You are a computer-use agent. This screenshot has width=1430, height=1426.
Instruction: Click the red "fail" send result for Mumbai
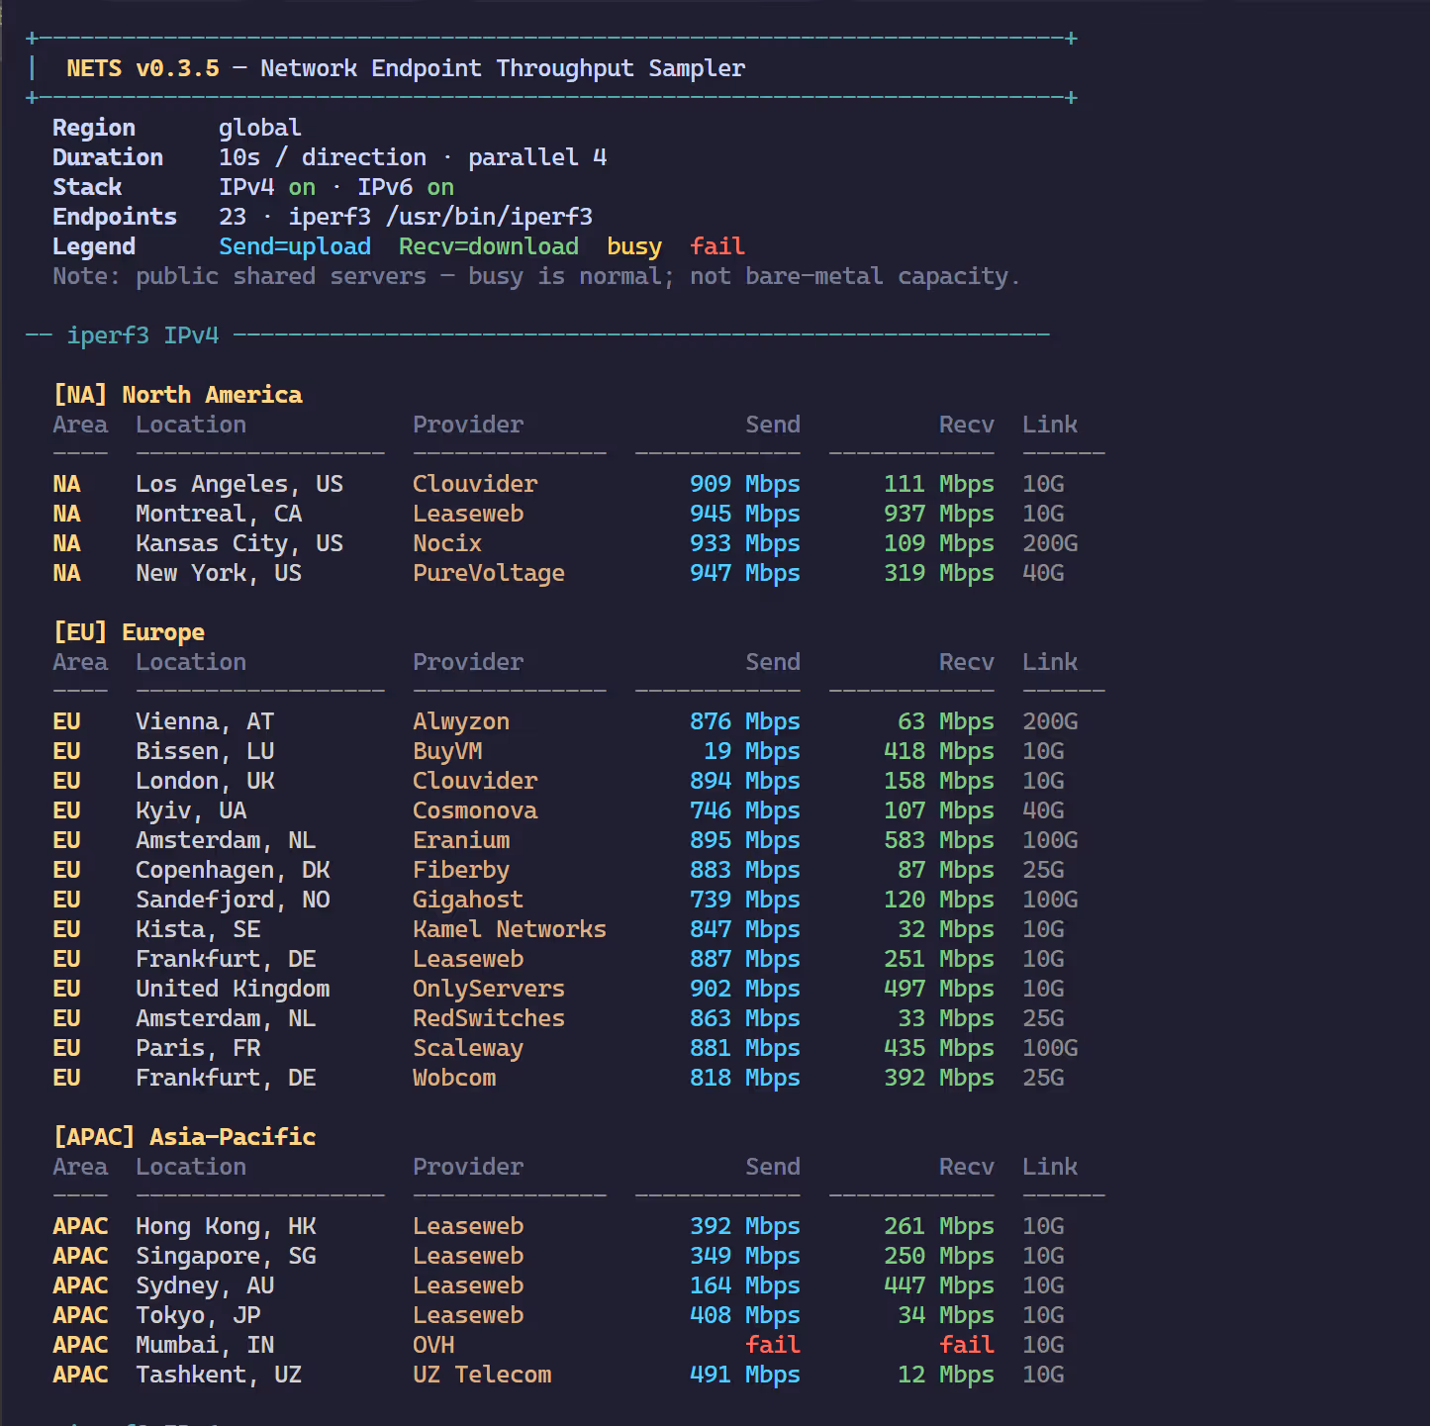click(x=773, y=1345)
